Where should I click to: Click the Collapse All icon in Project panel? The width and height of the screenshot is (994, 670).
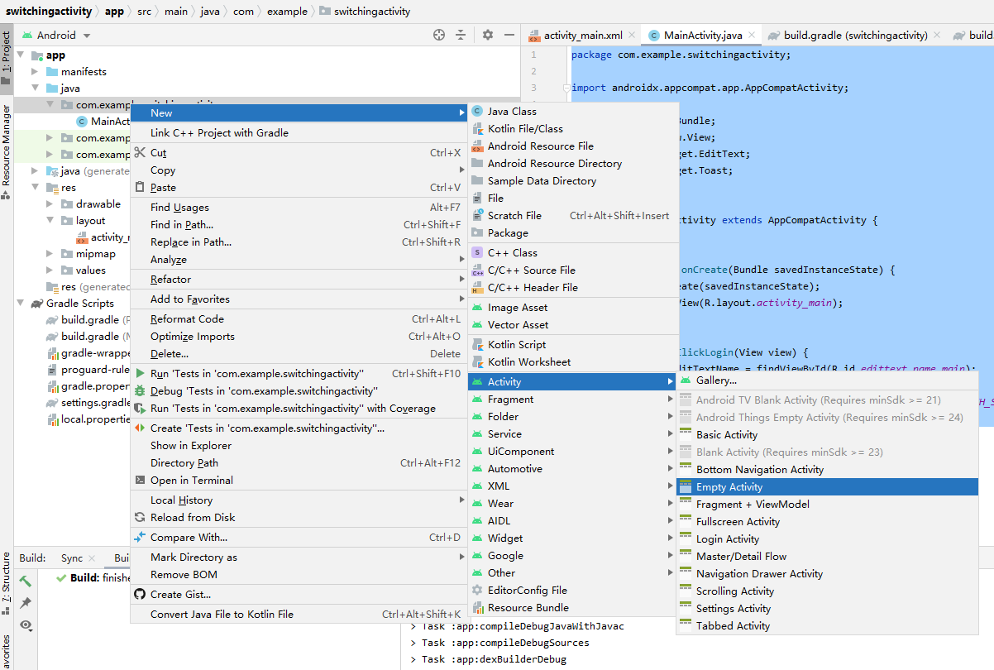coord(461,35)
